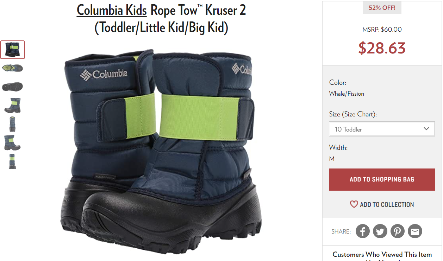Image resolution: width=443 pixels, height=261 pixels.
Task: Click the 52% OFF badge
Action: pos(382,8)
